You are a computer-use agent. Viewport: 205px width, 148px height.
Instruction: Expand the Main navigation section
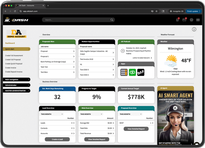[x=17, y=79]
